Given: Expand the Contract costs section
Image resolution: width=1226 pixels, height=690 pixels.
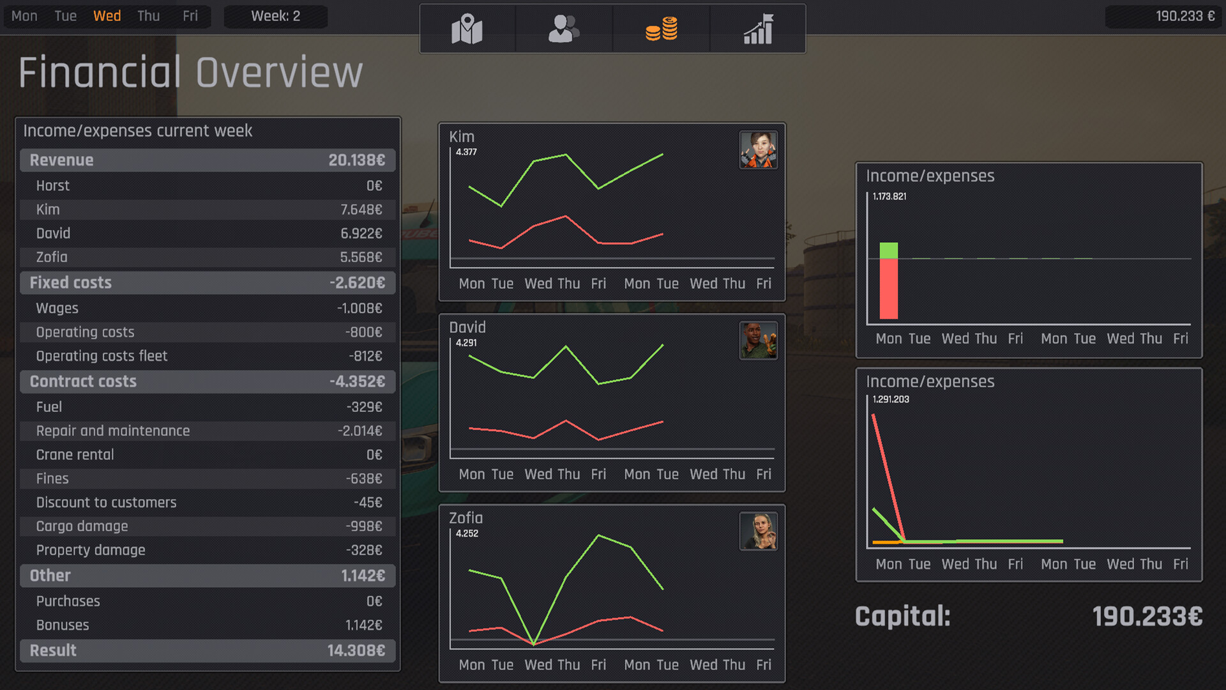Looking at the screenshot, I should (208, 381).
